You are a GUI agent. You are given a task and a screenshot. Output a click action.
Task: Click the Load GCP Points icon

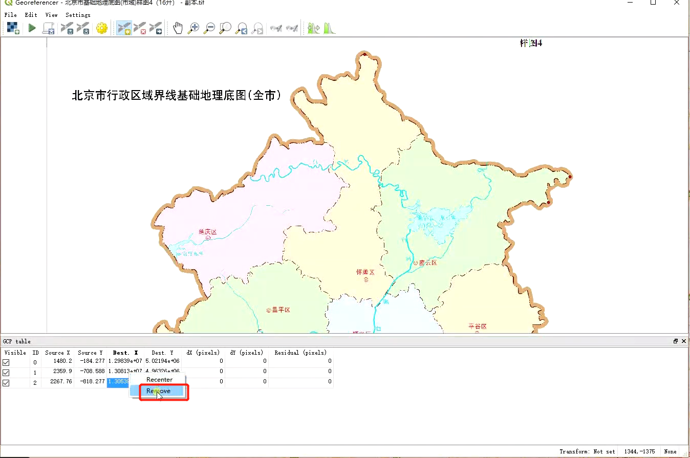tap(67, 28)
